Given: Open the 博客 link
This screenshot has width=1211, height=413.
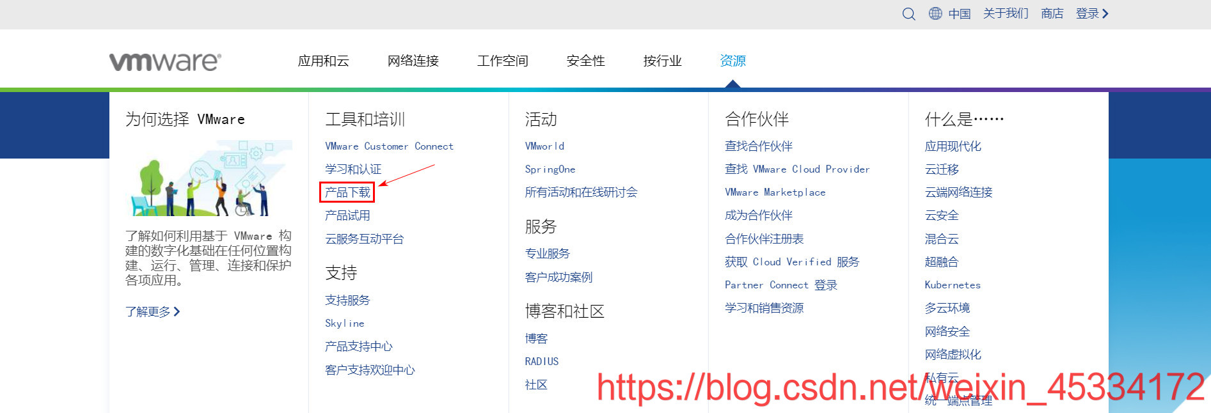Looking at the screenshot, I should pos(536,339).
